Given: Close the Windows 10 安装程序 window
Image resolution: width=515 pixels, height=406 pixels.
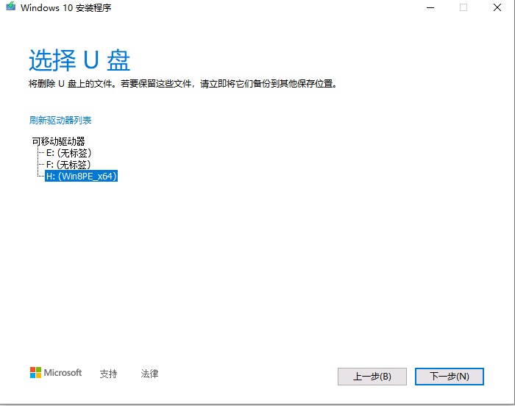Looking at the screenshot, I should [497, 7].
